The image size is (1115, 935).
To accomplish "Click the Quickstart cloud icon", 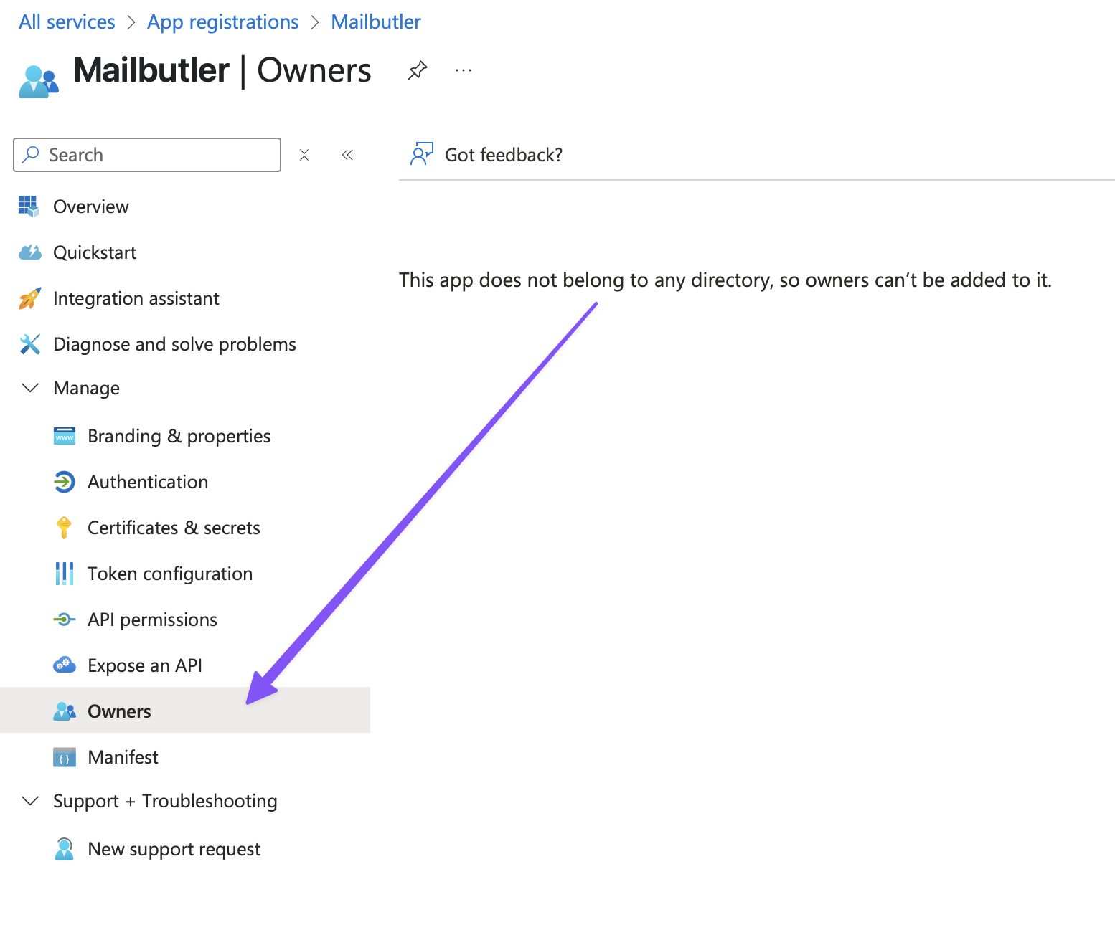I will point(29,252).
